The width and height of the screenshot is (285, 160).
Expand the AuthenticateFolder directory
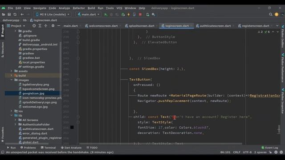[15, 124]
